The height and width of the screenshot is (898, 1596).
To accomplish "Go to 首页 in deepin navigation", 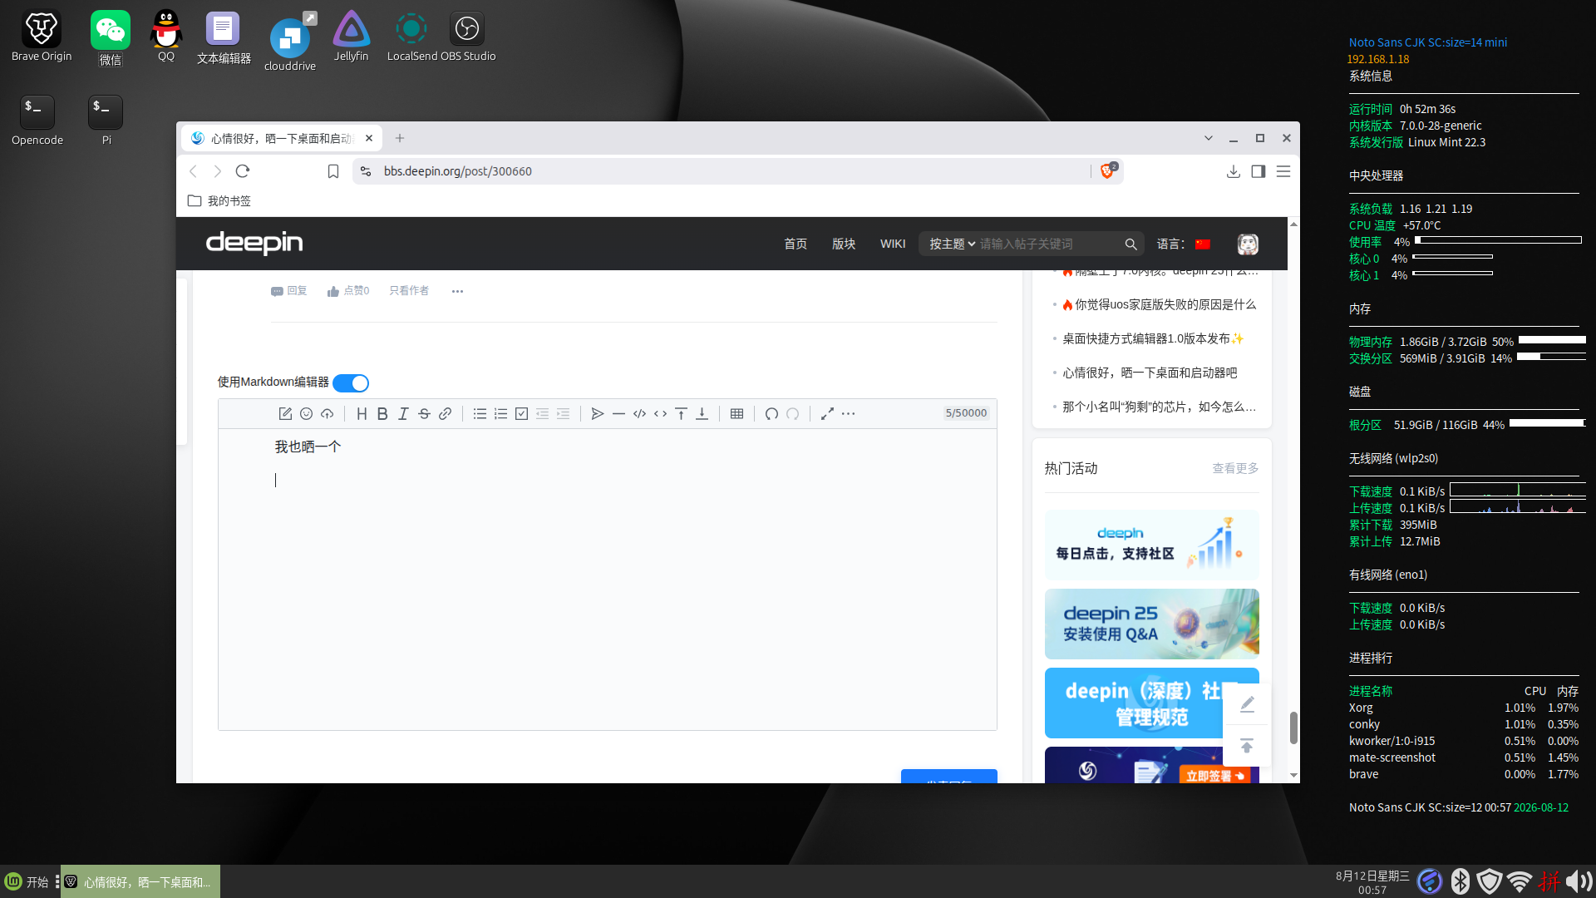I will [x=796, y=244].
